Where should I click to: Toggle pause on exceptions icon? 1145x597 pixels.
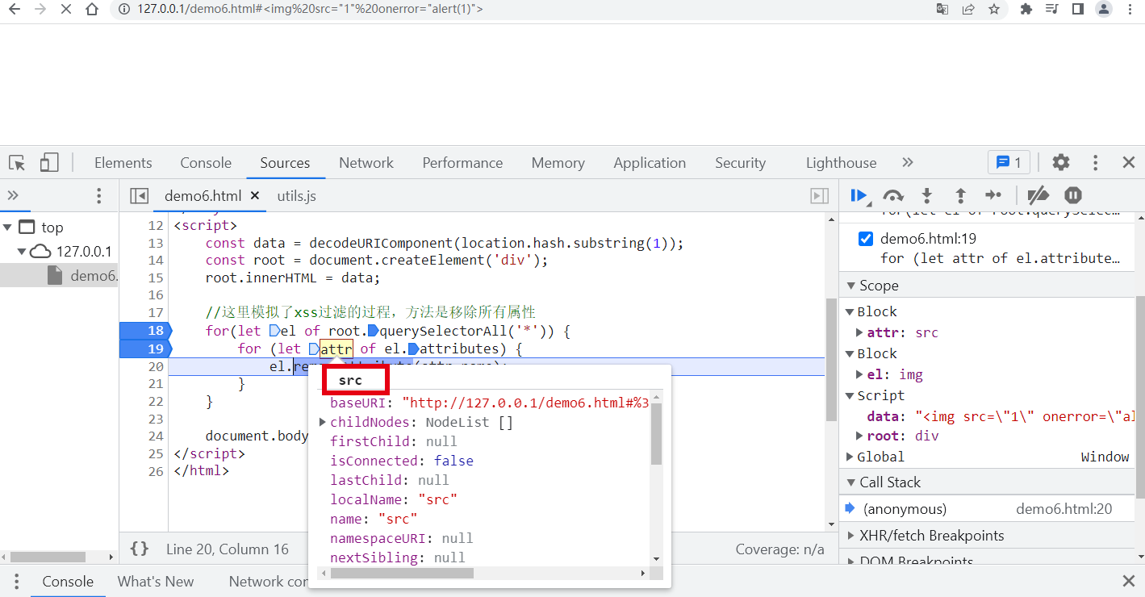(1072, 195)
